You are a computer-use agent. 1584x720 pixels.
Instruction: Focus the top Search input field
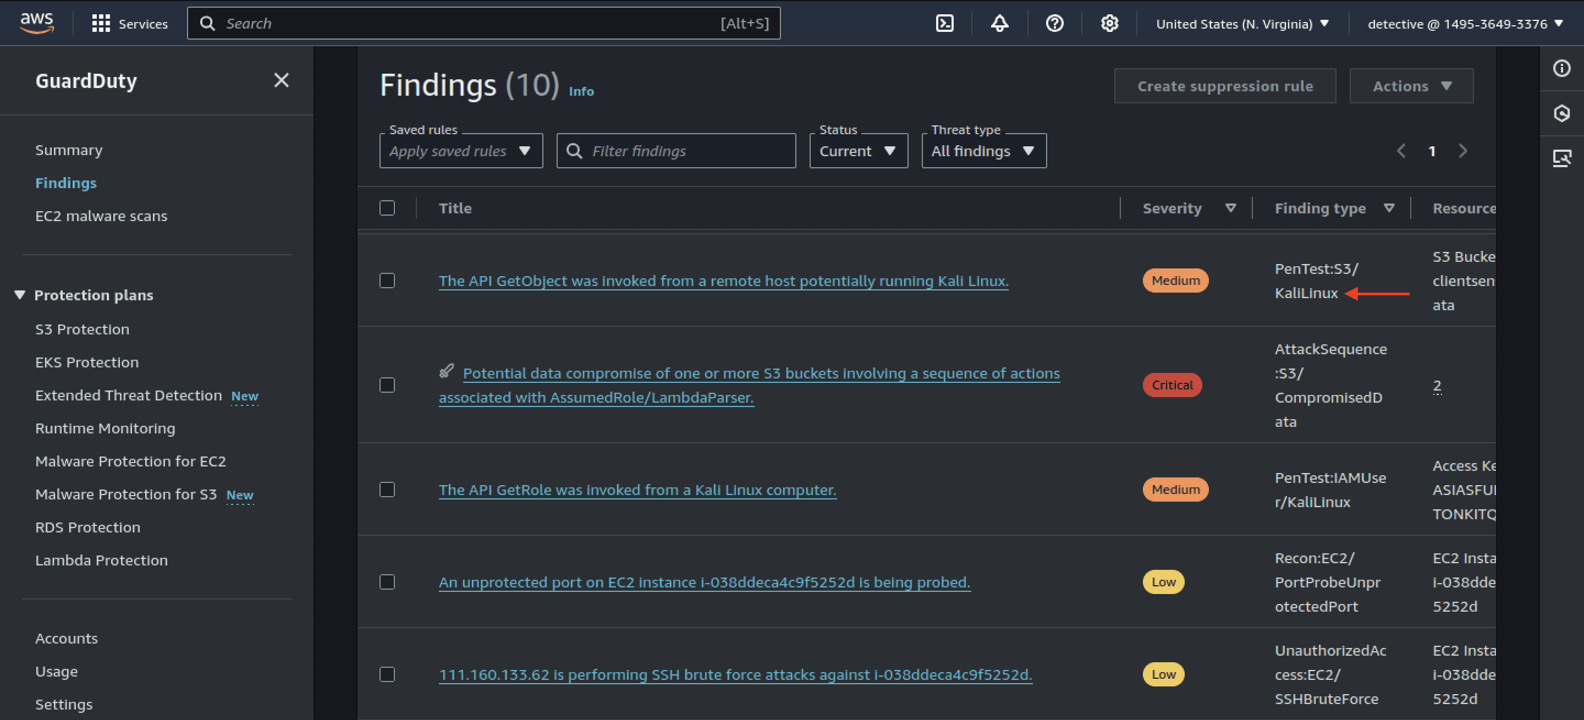coord(484,23)
